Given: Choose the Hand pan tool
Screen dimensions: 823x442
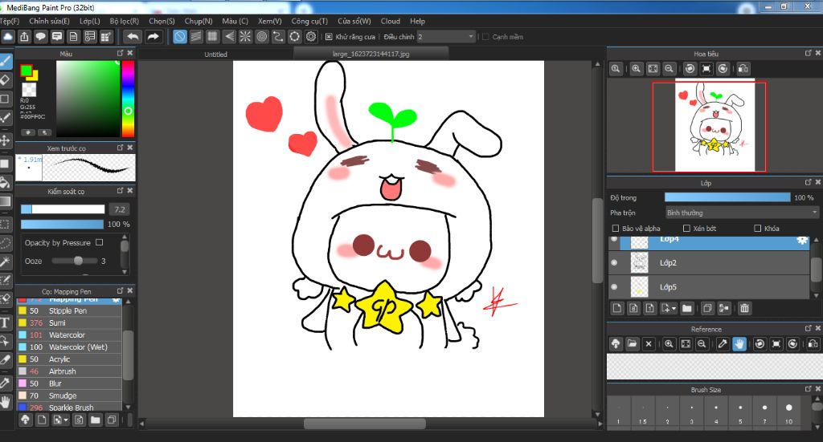Looking at the screenshot, I should click(x=6, y=401).
